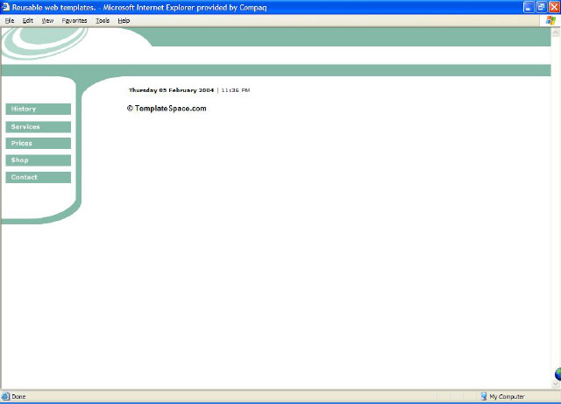
Task: Maximize the Internet Explorer window
Action: point(541,7)
